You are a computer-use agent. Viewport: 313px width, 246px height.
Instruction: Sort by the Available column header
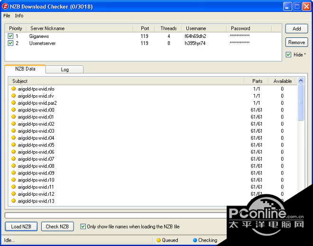pos(283,81)
